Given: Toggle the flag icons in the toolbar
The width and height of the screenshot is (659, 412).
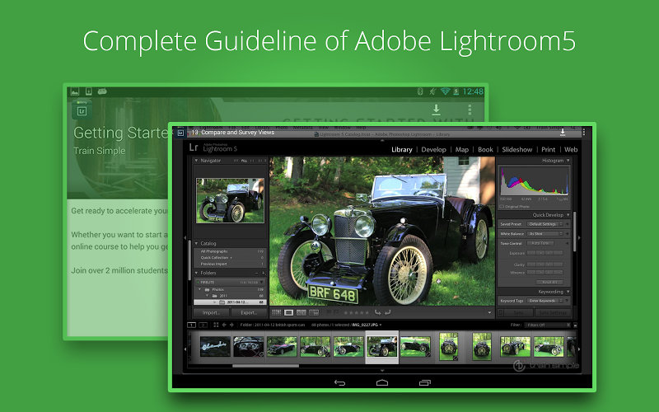Looking at the screenshot, I should (x=332, y=312).
